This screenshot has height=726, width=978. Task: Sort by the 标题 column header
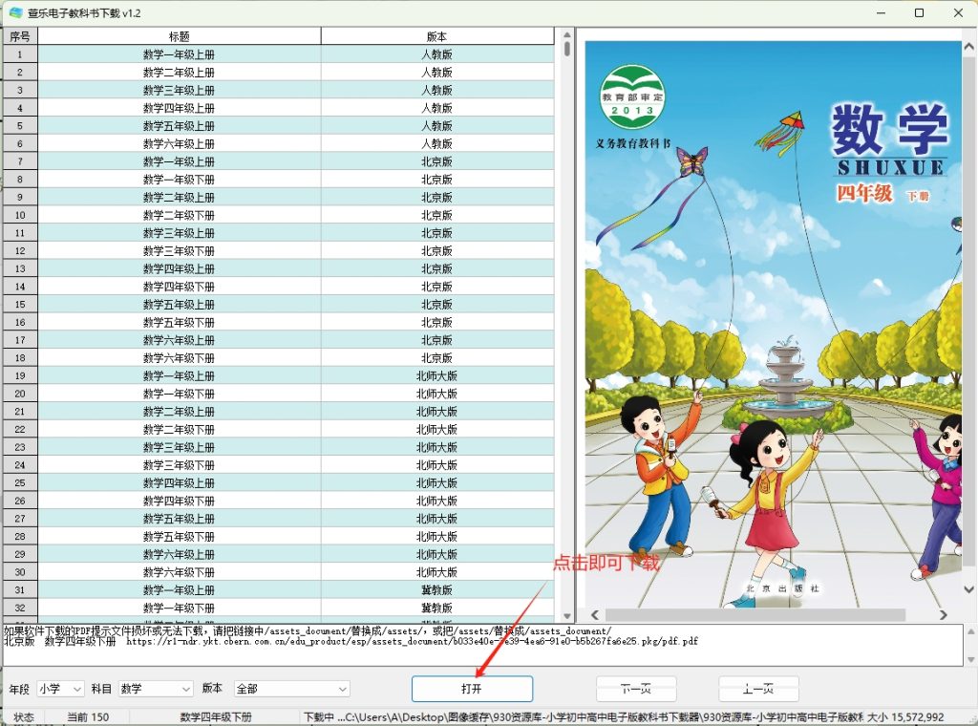(x=180, y=36)
